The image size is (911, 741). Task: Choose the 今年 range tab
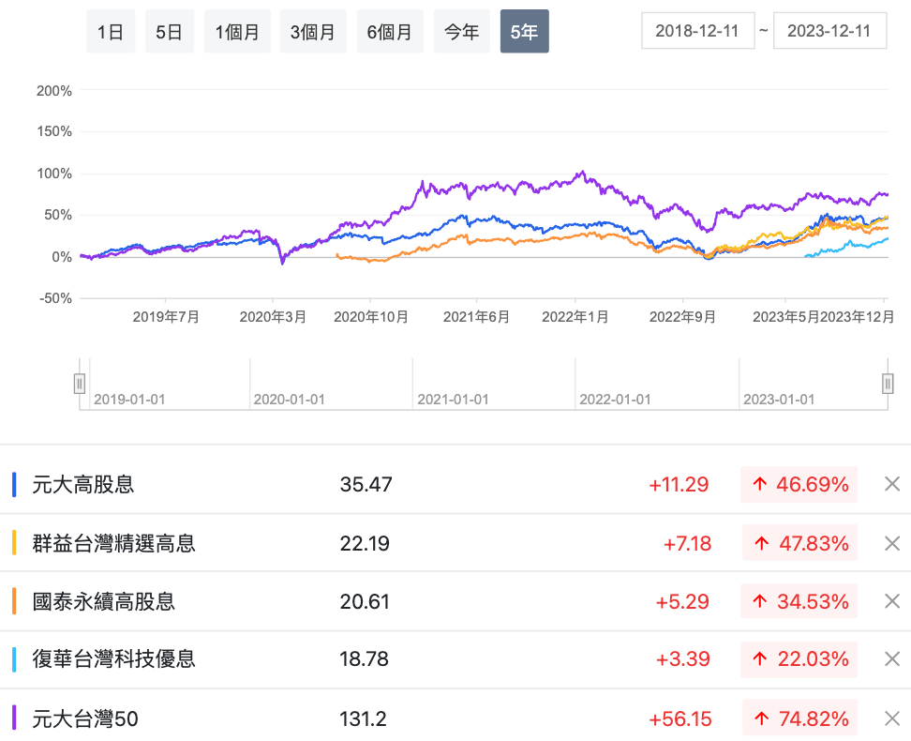(x=461, y=31)
